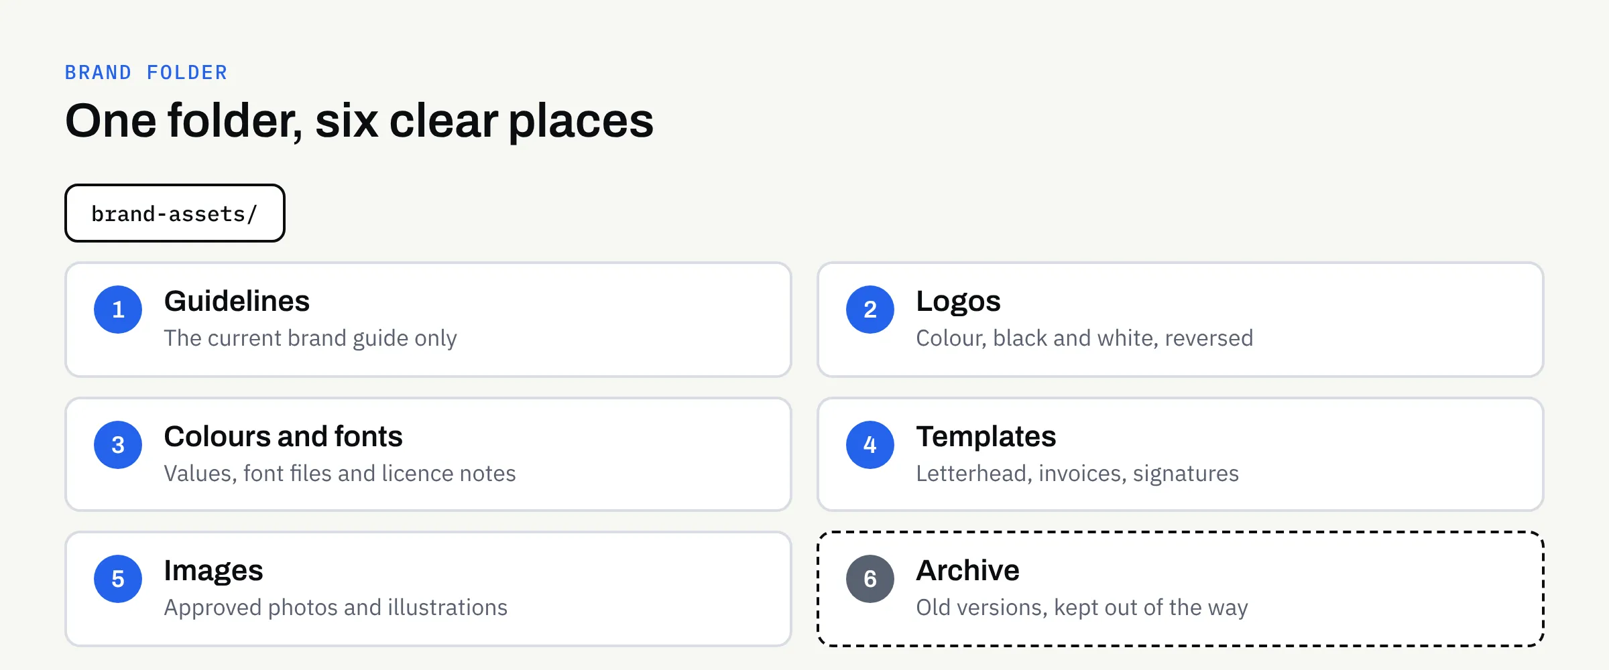Click 'Approved photos and illustrations' text
1609x670 pixels.
click(x=336, y=608)
